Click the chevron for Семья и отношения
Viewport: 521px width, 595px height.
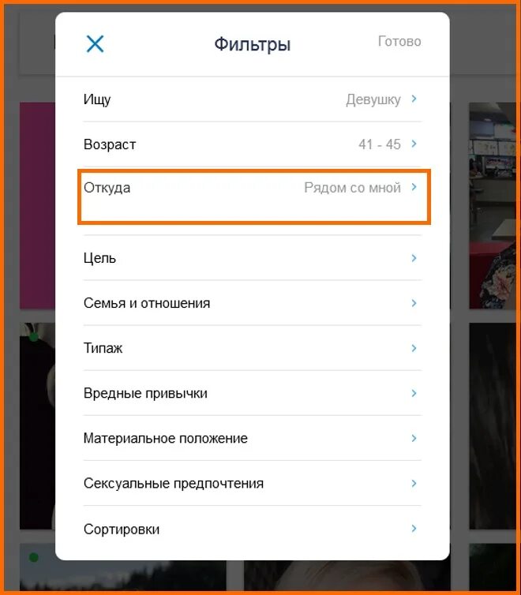414,303
